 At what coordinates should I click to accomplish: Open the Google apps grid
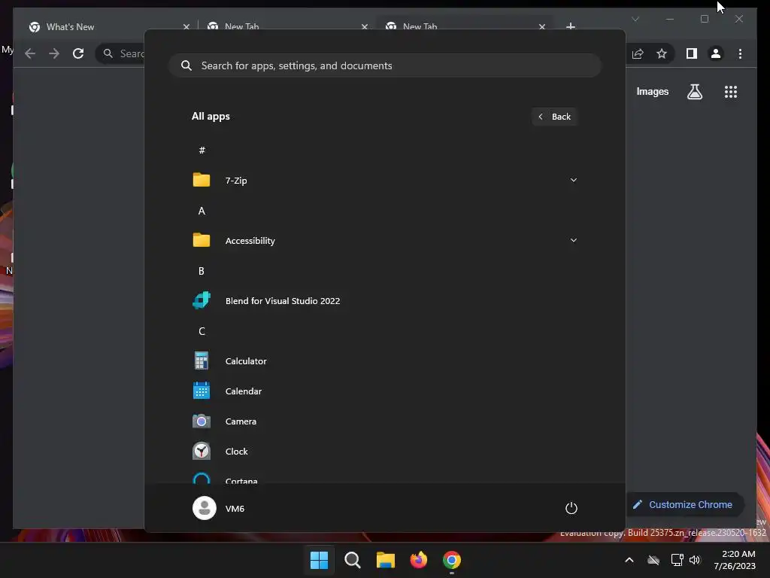click(731, 92)
